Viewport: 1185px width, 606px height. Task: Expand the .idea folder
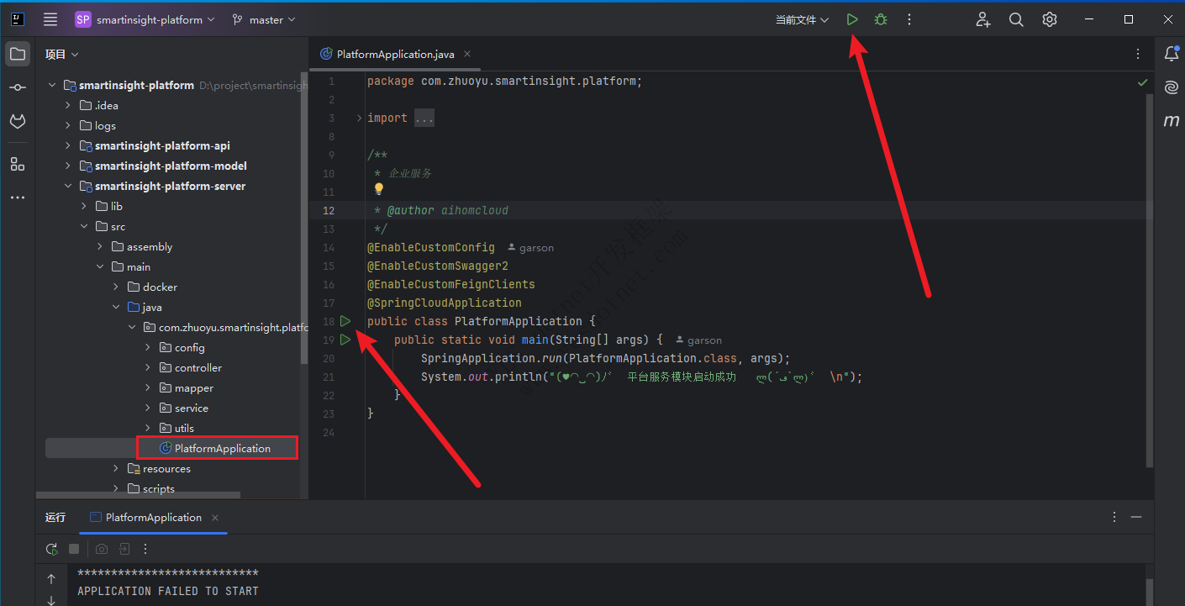coord(68,105)
